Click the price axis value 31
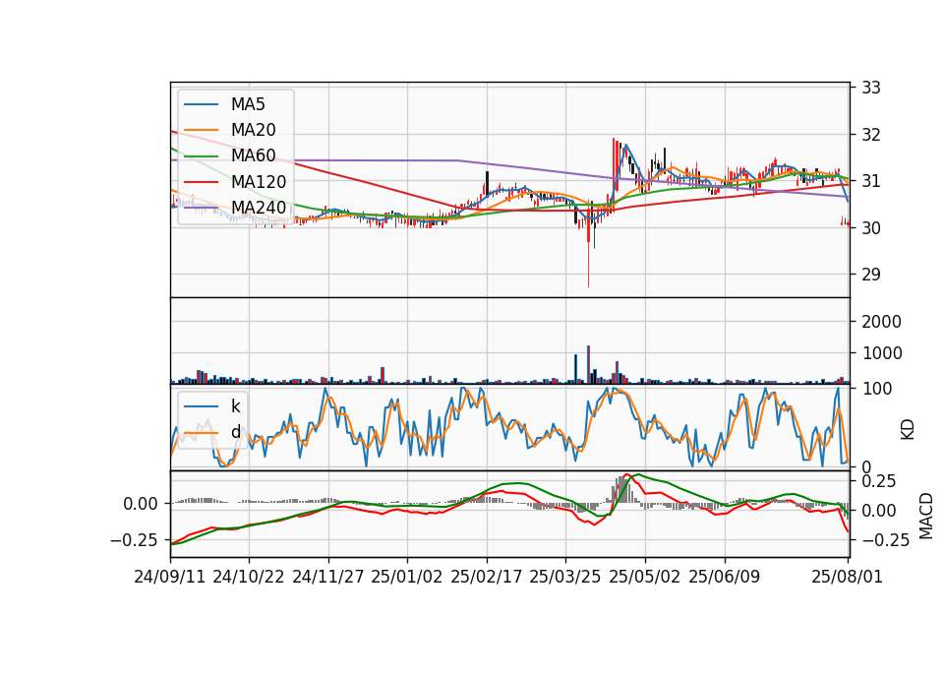944x679 pixels. pos(870,181)
